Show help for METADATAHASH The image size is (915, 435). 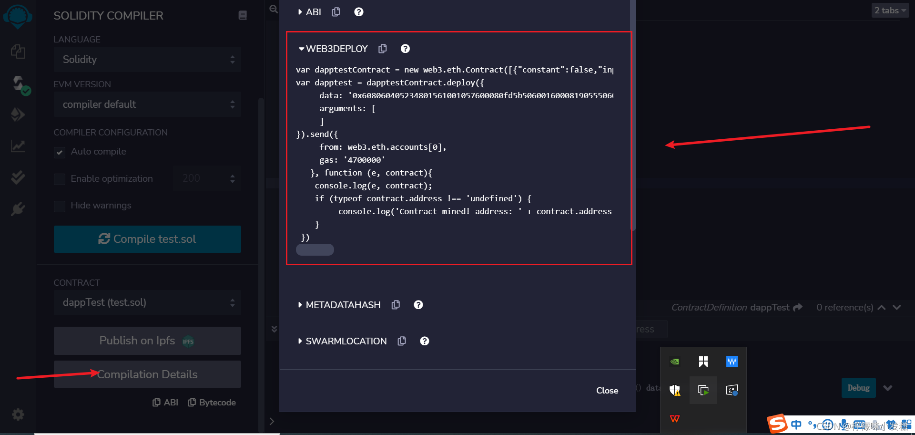pyautogui.click(x=418, y=305)
